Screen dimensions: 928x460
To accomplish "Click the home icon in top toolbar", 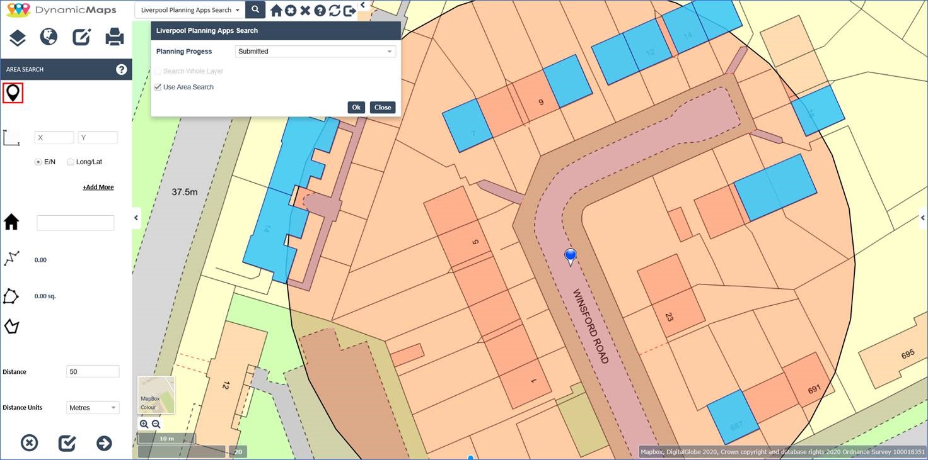I will coord(276,11).
